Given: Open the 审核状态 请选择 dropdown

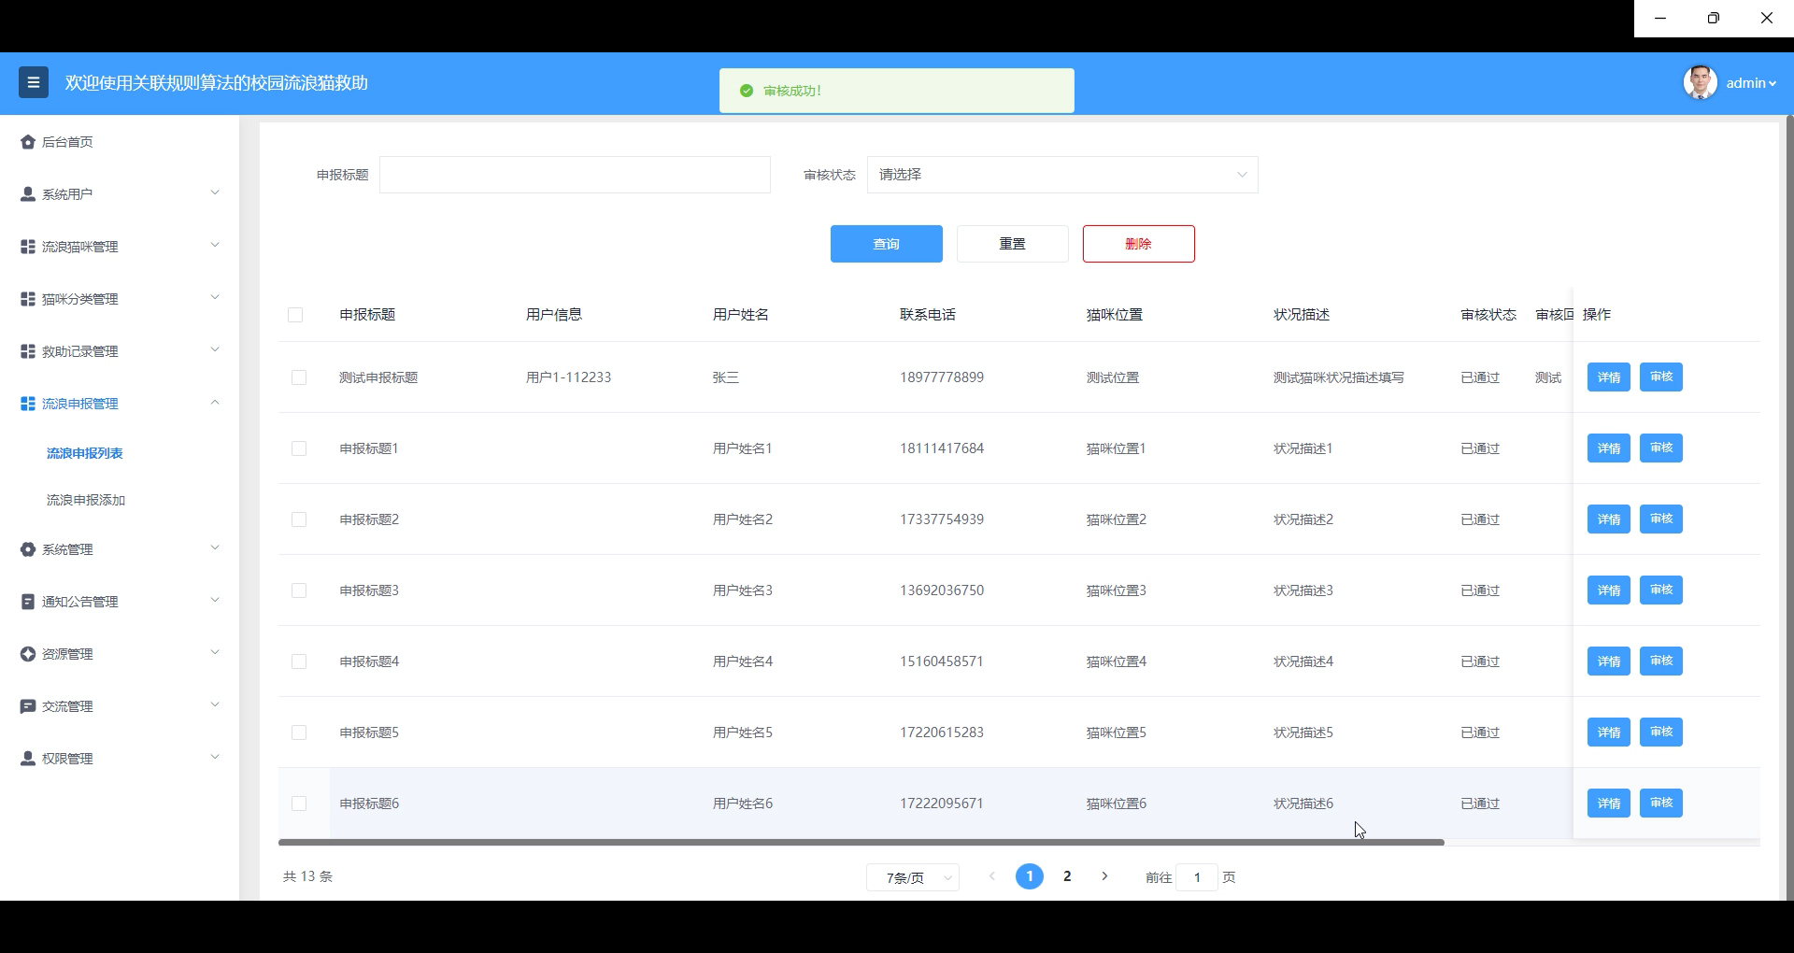Looking at the screenshot, I should (1062, 175).
